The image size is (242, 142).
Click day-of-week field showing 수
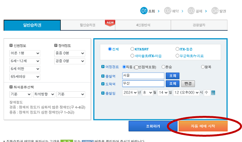(x=207, y=93)
